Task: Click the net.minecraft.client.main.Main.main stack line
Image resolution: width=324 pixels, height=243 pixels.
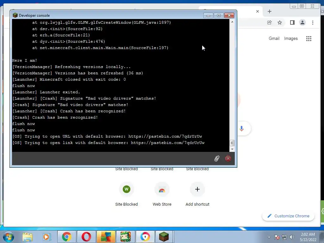Action: [x=100, y=48]
